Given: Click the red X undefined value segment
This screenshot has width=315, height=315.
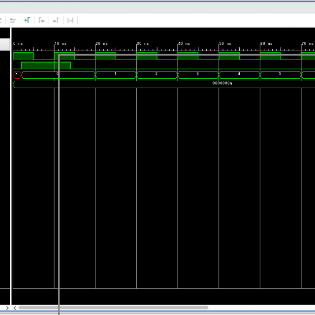Looking at the screenshot, I should (x=17, y=74).
